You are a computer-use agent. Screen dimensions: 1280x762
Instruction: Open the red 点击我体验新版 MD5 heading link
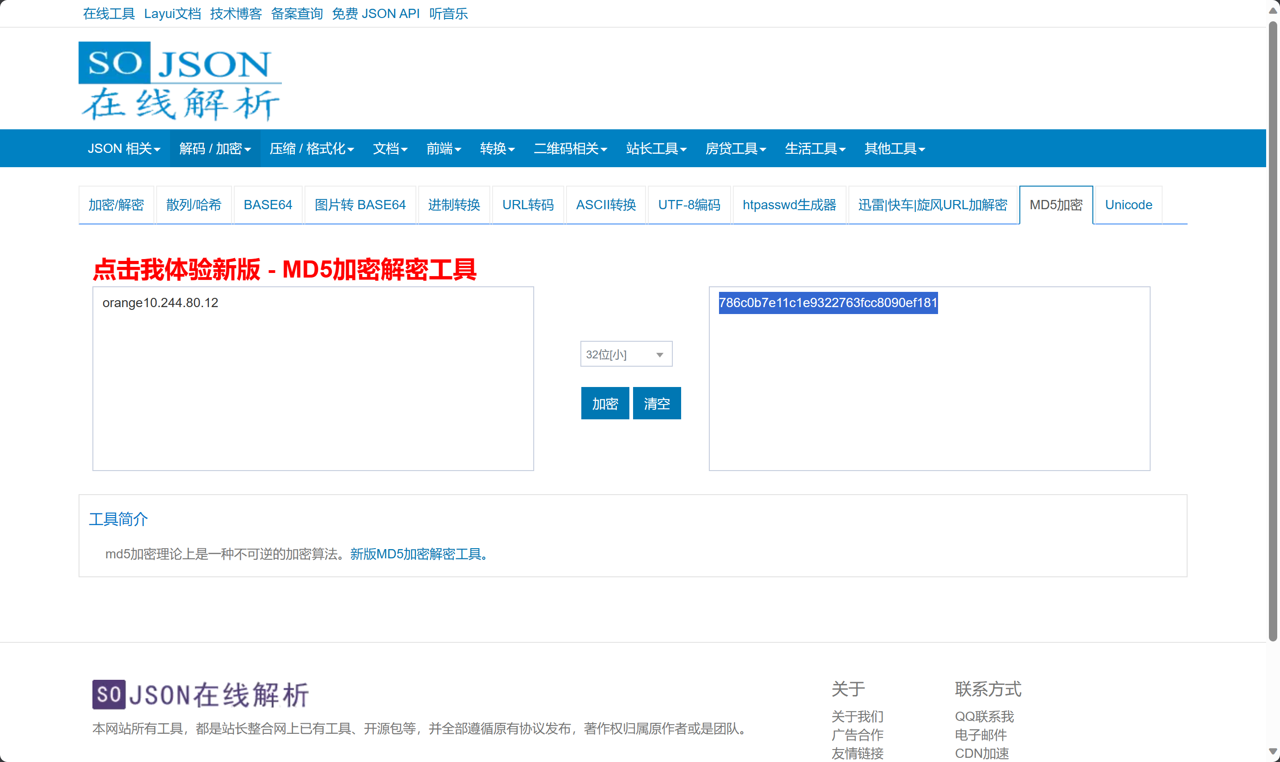(285, 269)
